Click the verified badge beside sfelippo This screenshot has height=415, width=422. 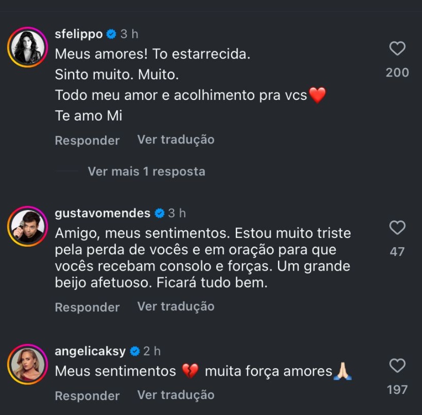coord(111,34)
